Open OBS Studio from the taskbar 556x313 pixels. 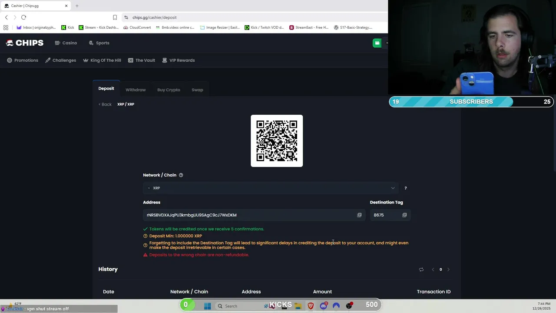tap(349, 306)
